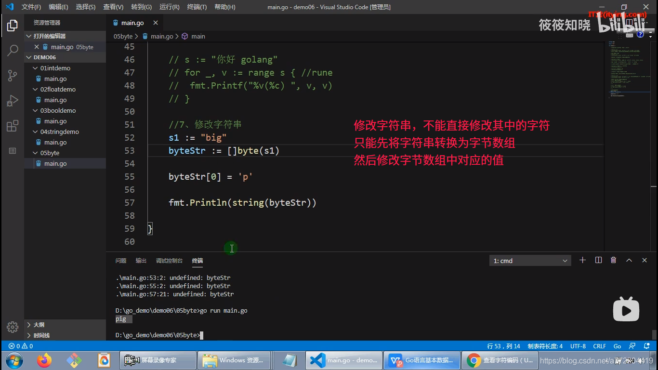Open main.go under the 03booldemo folder

[65, 121]
